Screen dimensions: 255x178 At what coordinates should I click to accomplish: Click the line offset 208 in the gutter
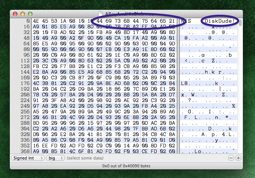(x=25, y=95)
